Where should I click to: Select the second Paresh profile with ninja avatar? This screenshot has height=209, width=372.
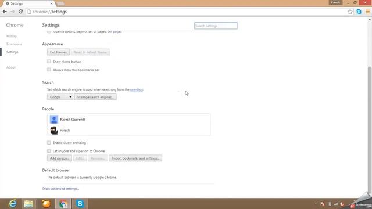(x=128, y=130)
